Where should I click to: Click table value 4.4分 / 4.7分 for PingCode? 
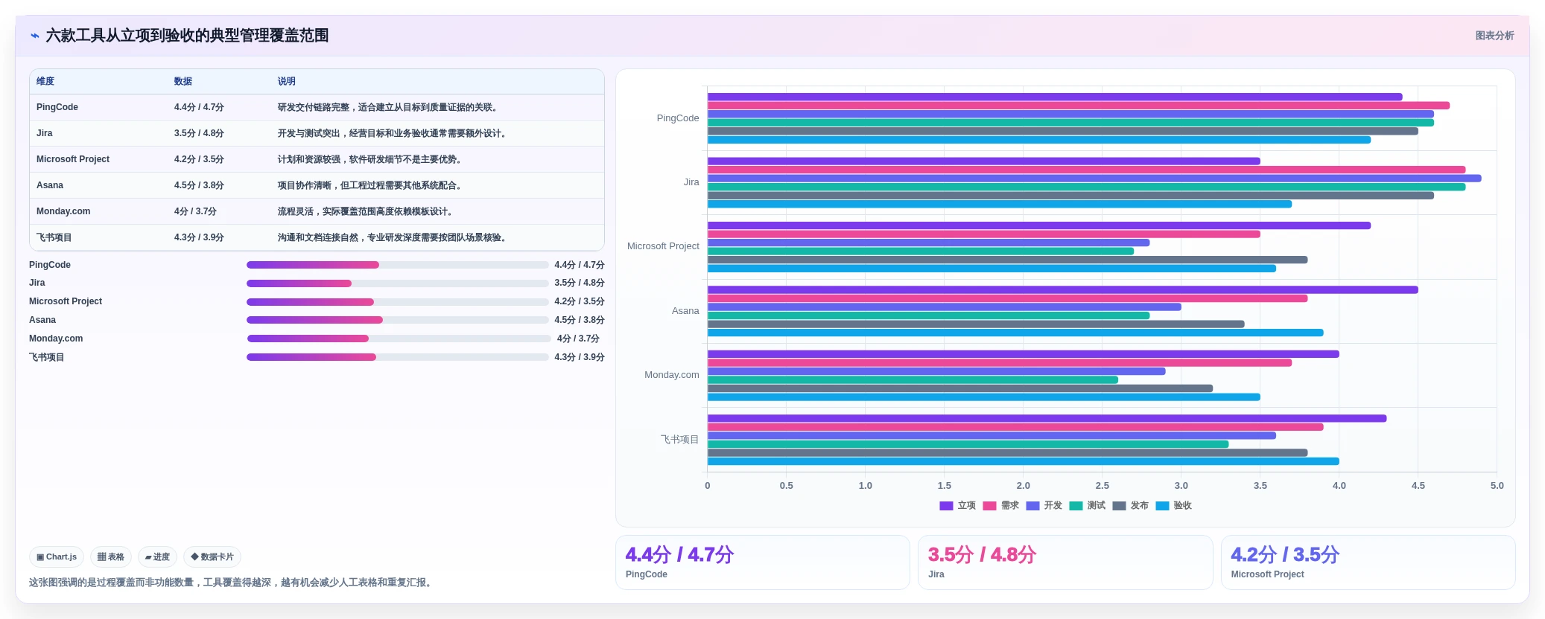click(x=199, y=107)
